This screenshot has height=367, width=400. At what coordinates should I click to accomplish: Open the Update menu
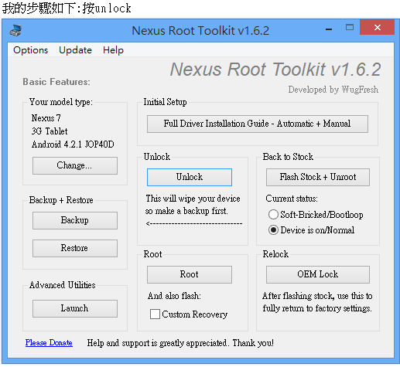[75, 50]
